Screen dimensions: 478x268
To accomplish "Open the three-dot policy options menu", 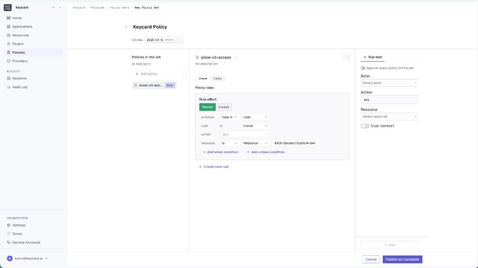I will (346, 57).
